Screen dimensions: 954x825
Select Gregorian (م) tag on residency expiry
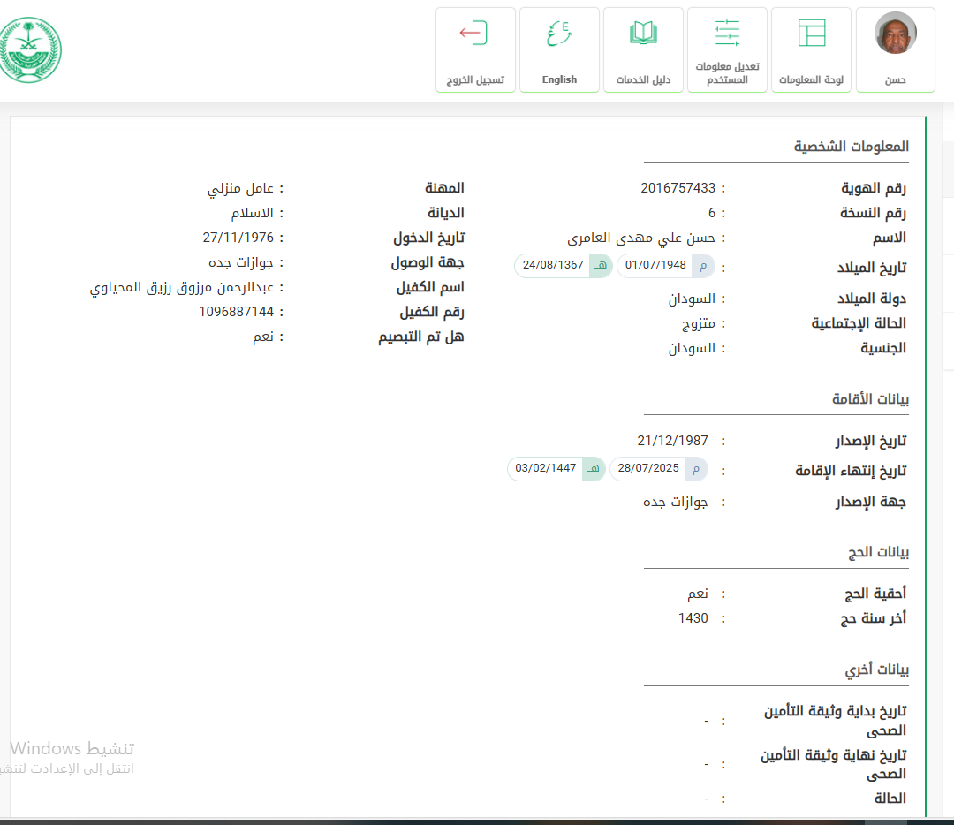click(x=696, y=469)
